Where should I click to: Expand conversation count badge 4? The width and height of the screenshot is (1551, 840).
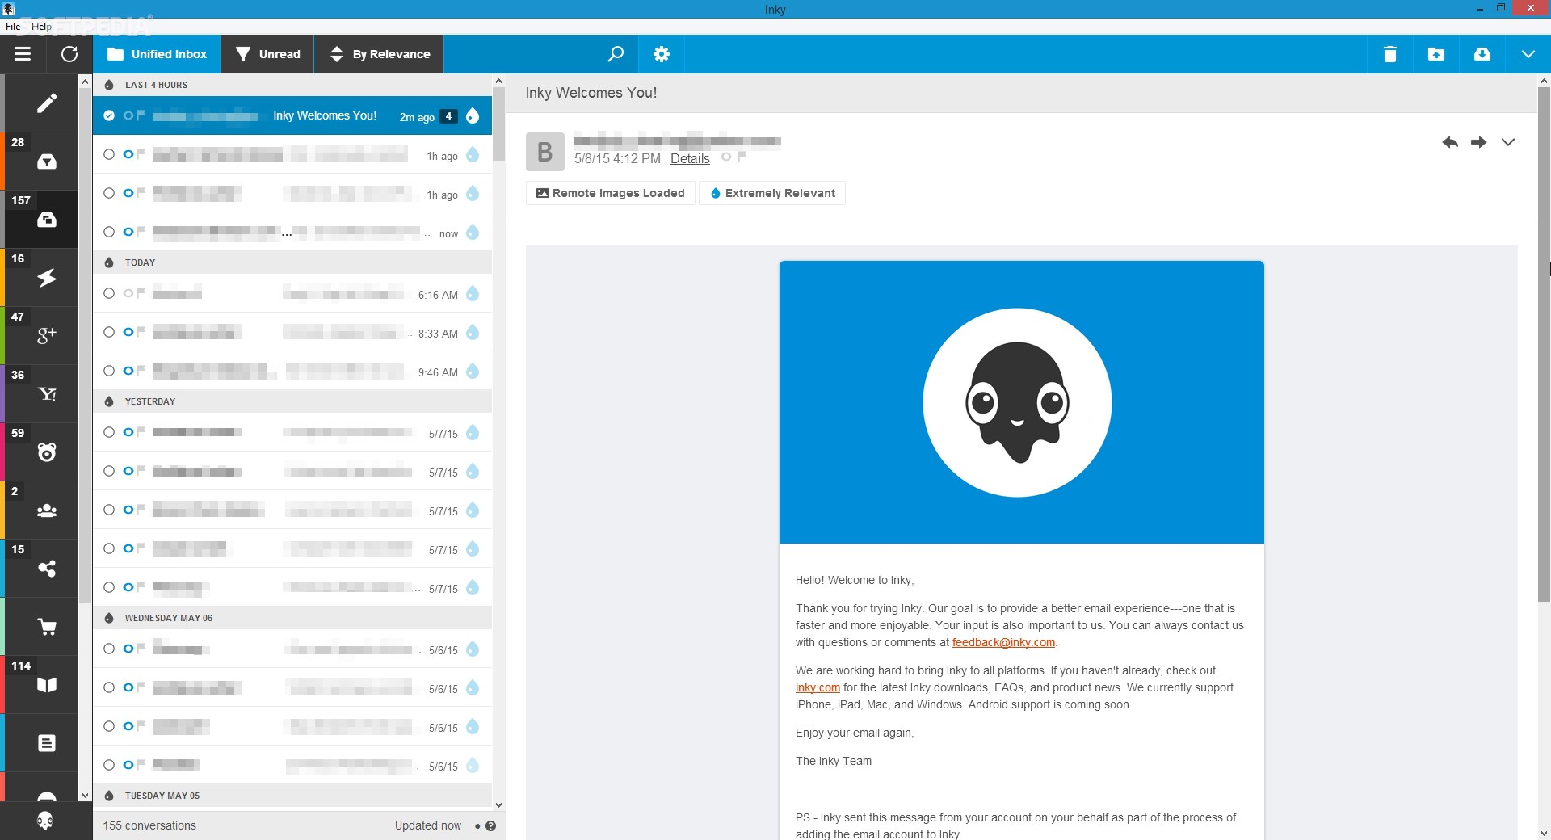[448, 115]
